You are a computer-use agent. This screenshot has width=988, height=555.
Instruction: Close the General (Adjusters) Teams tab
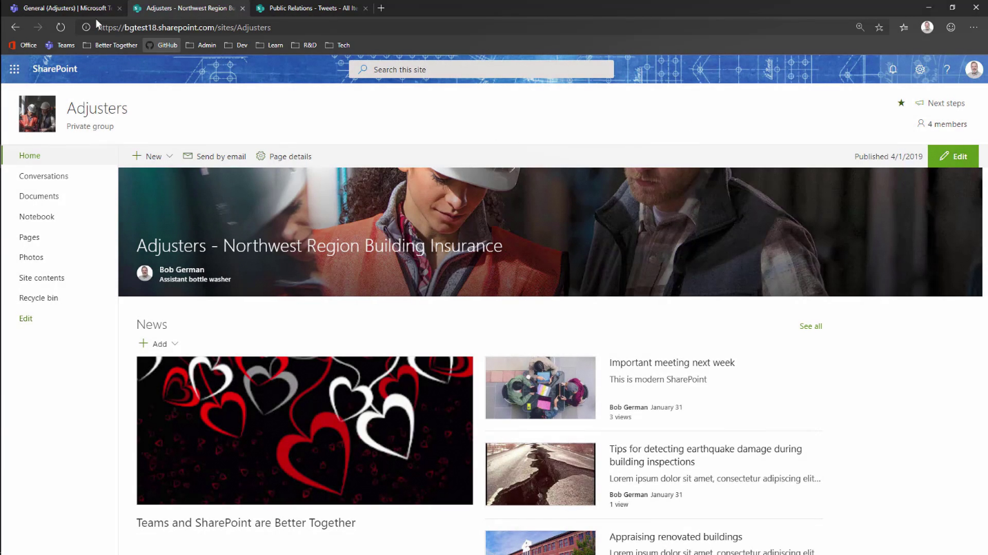click(119, 8)
